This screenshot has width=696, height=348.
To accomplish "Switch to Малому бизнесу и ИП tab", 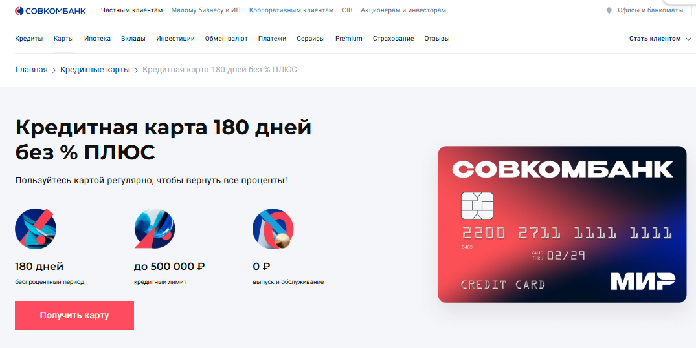I will pyautogui.click(x=206, y=10).
